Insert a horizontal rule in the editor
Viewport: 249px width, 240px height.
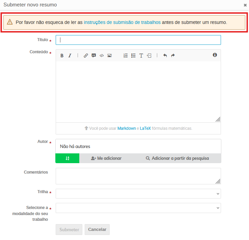[x=149, y=56]
